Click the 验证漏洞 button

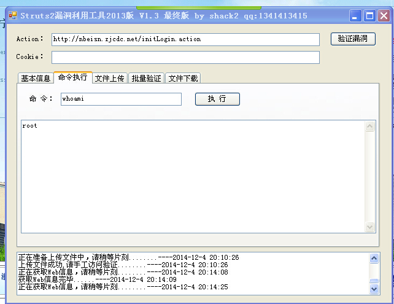coord(353,39)
